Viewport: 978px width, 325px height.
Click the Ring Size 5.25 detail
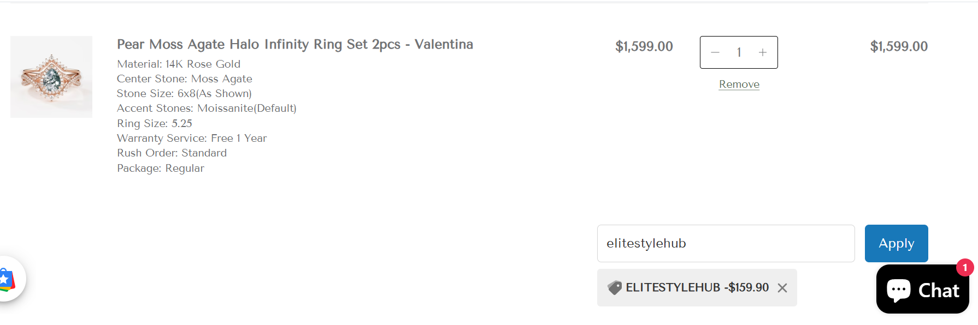155,123
